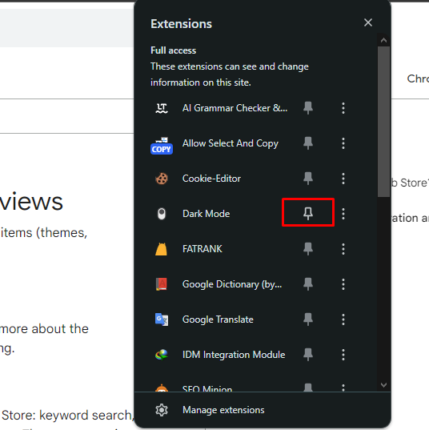Click the FATRANK extension icon

pos(161,249)
